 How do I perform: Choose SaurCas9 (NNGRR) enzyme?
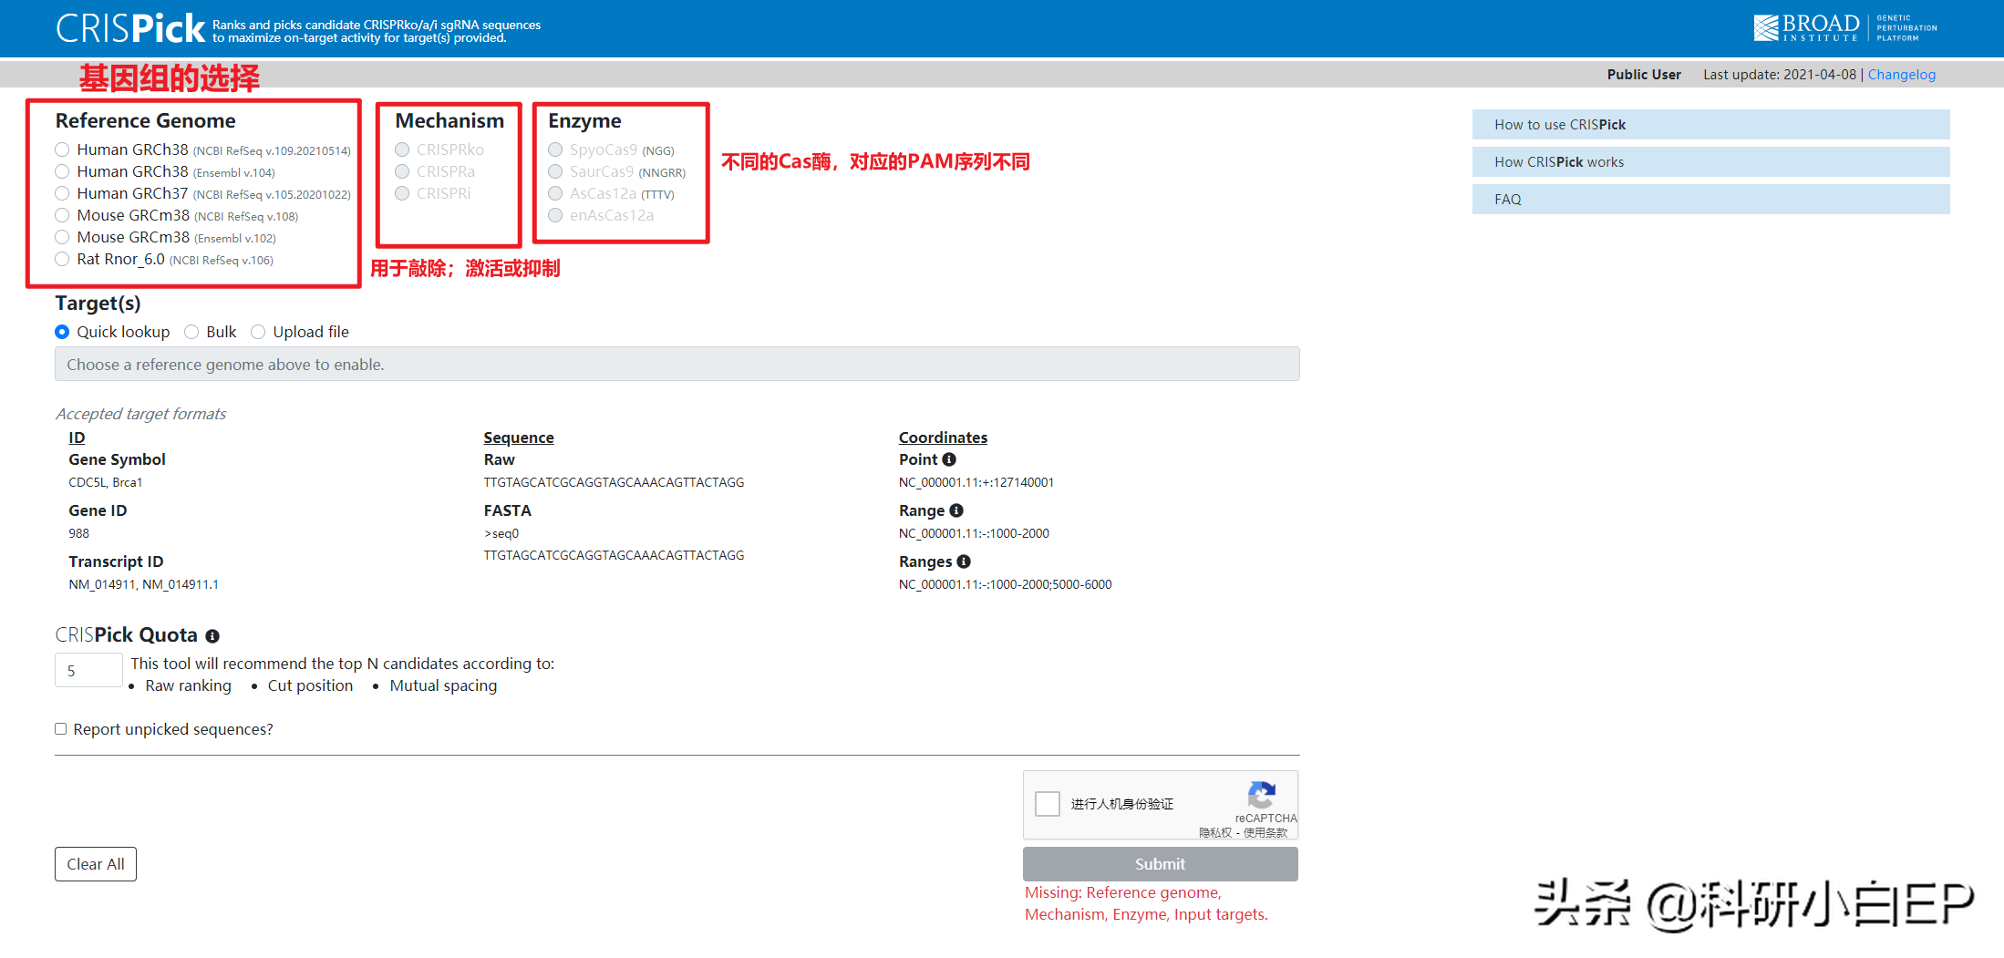click(555, 171)
